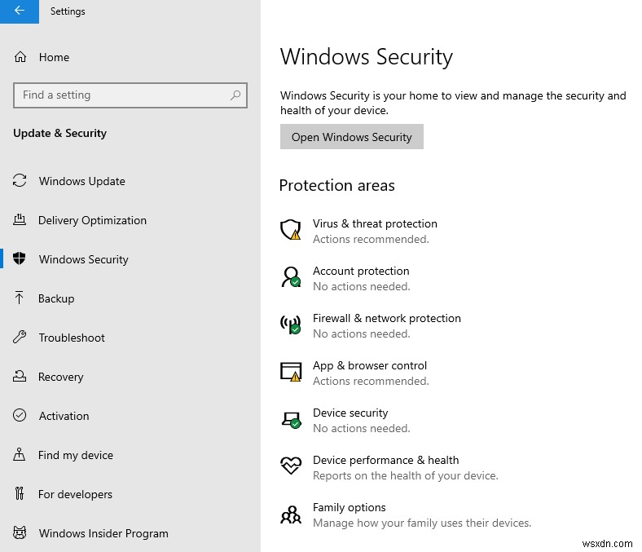Go to Home in sidebar
Image resolution: width=642 pixels, height=552 pixels.
coord(54,57)
